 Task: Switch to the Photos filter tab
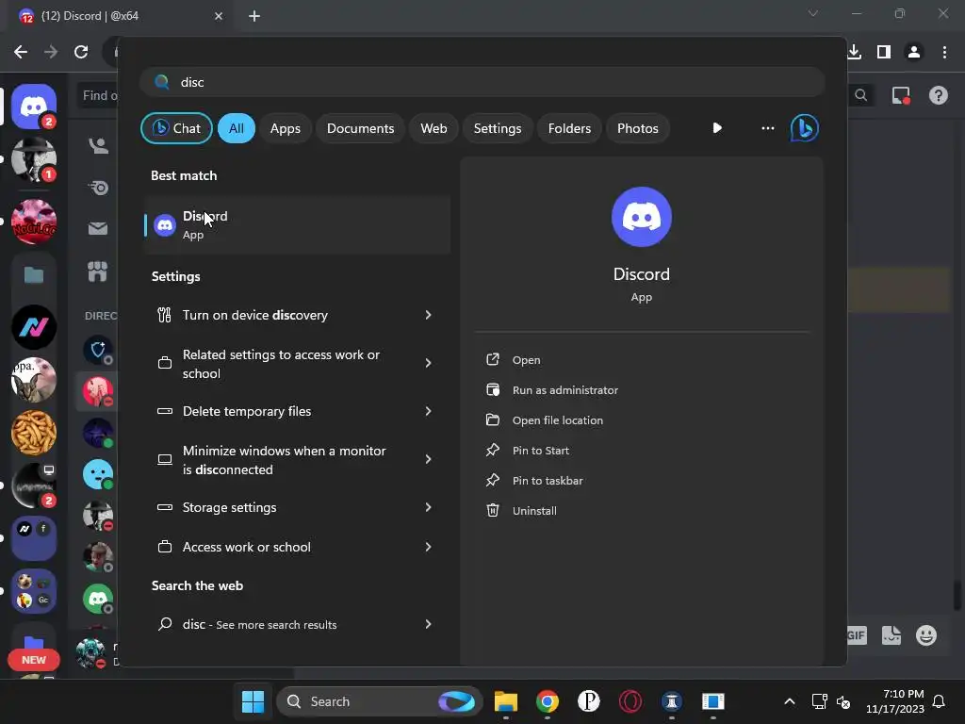pyautogui.click(x=638, y=128)
